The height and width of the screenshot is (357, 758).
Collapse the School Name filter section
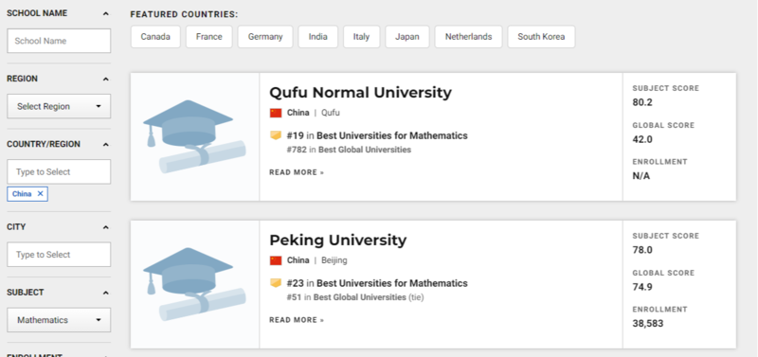(x=106, y=13)
